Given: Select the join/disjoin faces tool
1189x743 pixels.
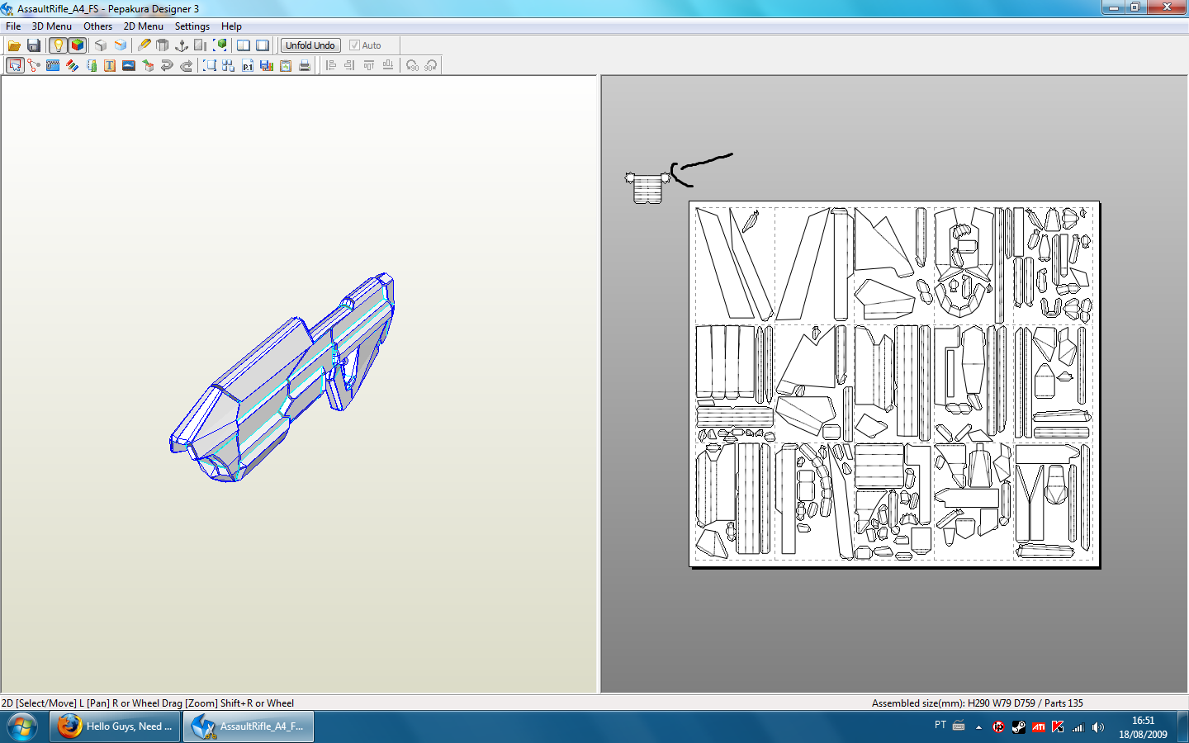Looking at the screenshot, I should 34,65.
